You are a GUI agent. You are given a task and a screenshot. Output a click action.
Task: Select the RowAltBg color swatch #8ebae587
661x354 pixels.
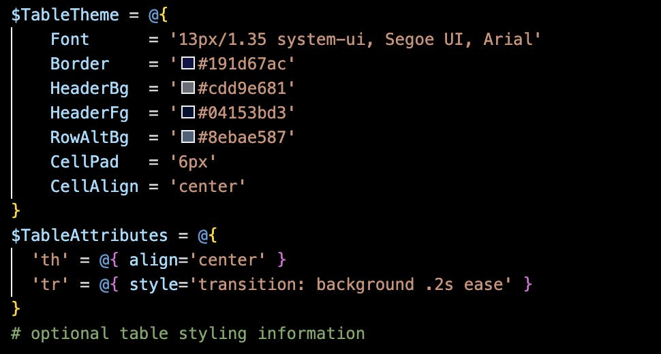[188, 138]
